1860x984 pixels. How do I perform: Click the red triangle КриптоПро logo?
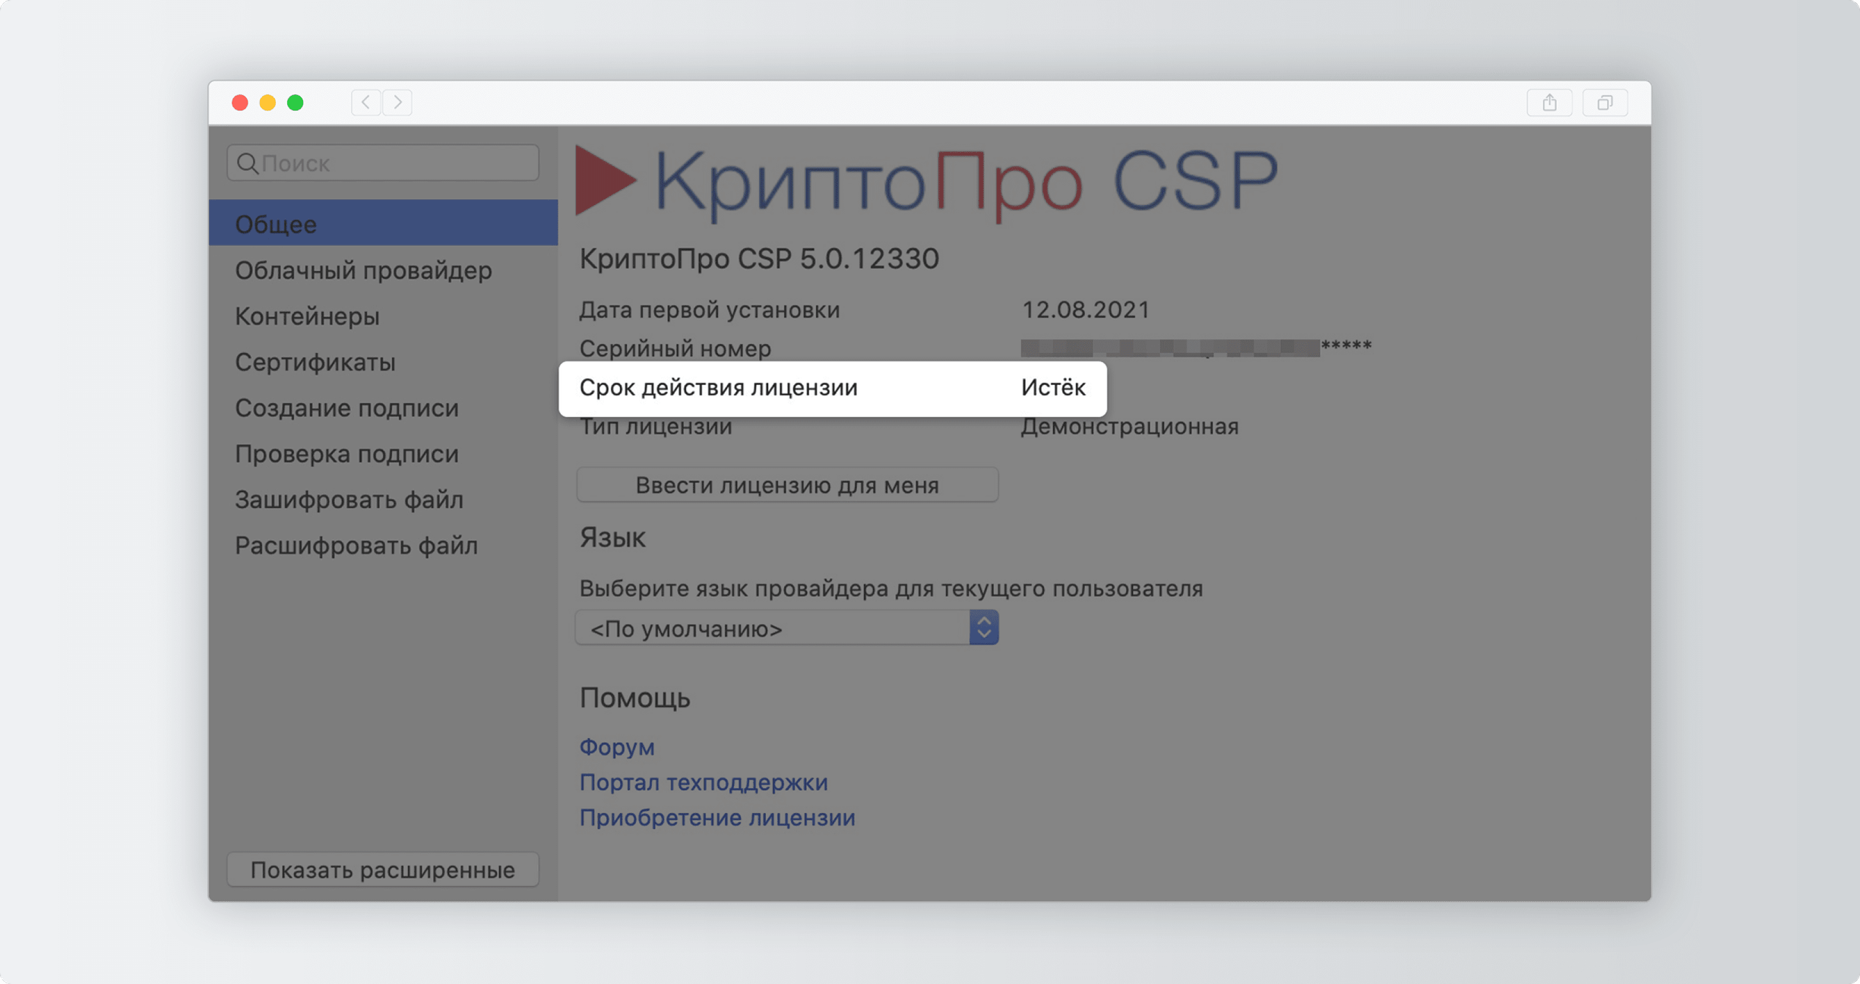pos(605,181)
